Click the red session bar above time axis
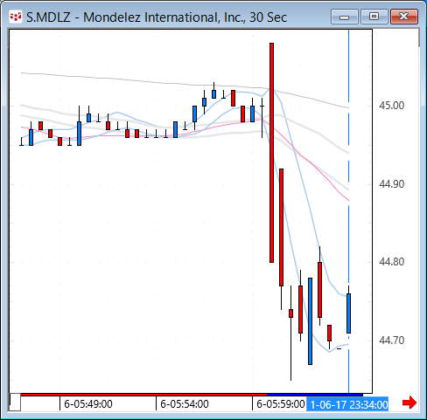 click(143, 395)
